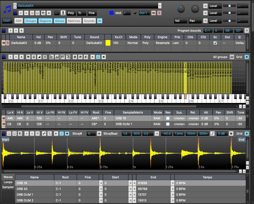The width and height of the screenshot is (254, 204).
Task: Open the Engine Resample dropdown for DarbukaKit
Action: click(x=163, y=43)
